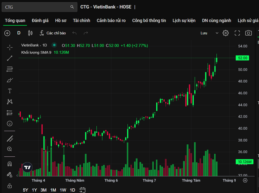Open the candlestick chart style selector

(30, 33)
